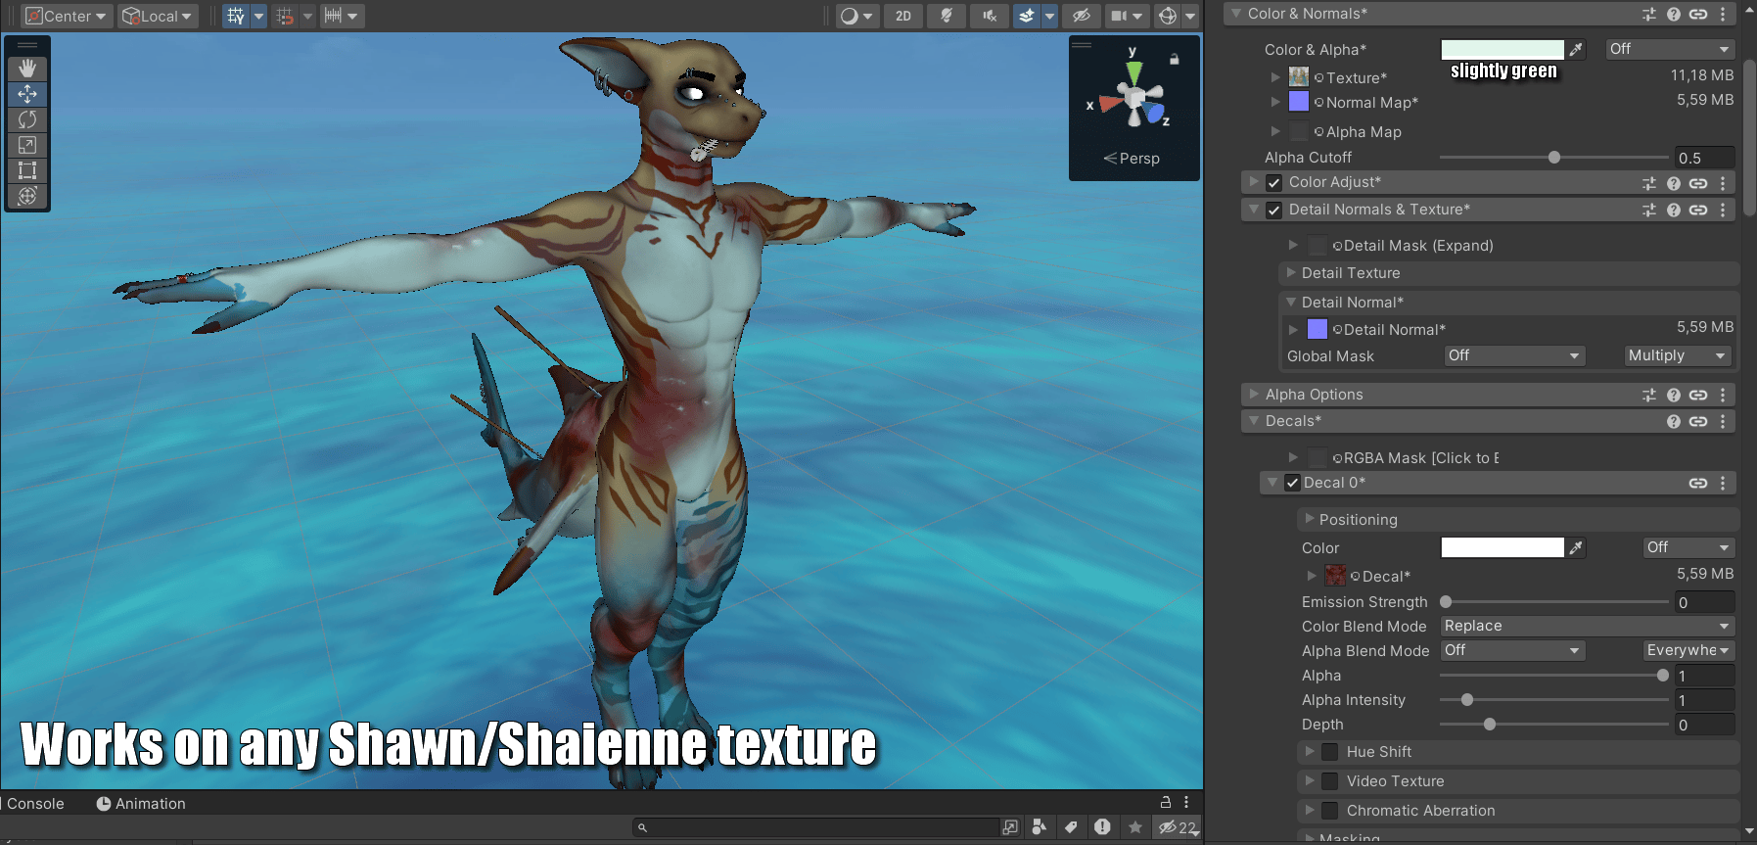The width and height of the screenshot is (1757, 845).
Task: Disable Detail Normals & Texture checkbox
Action: tap(1273, 210)
